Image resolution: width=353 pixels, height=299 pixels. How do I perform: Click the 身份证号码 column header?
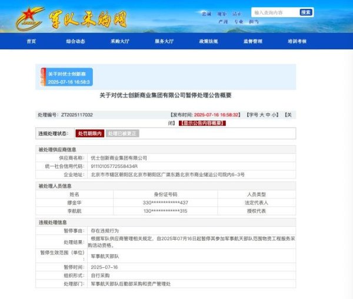pos(165,194)
